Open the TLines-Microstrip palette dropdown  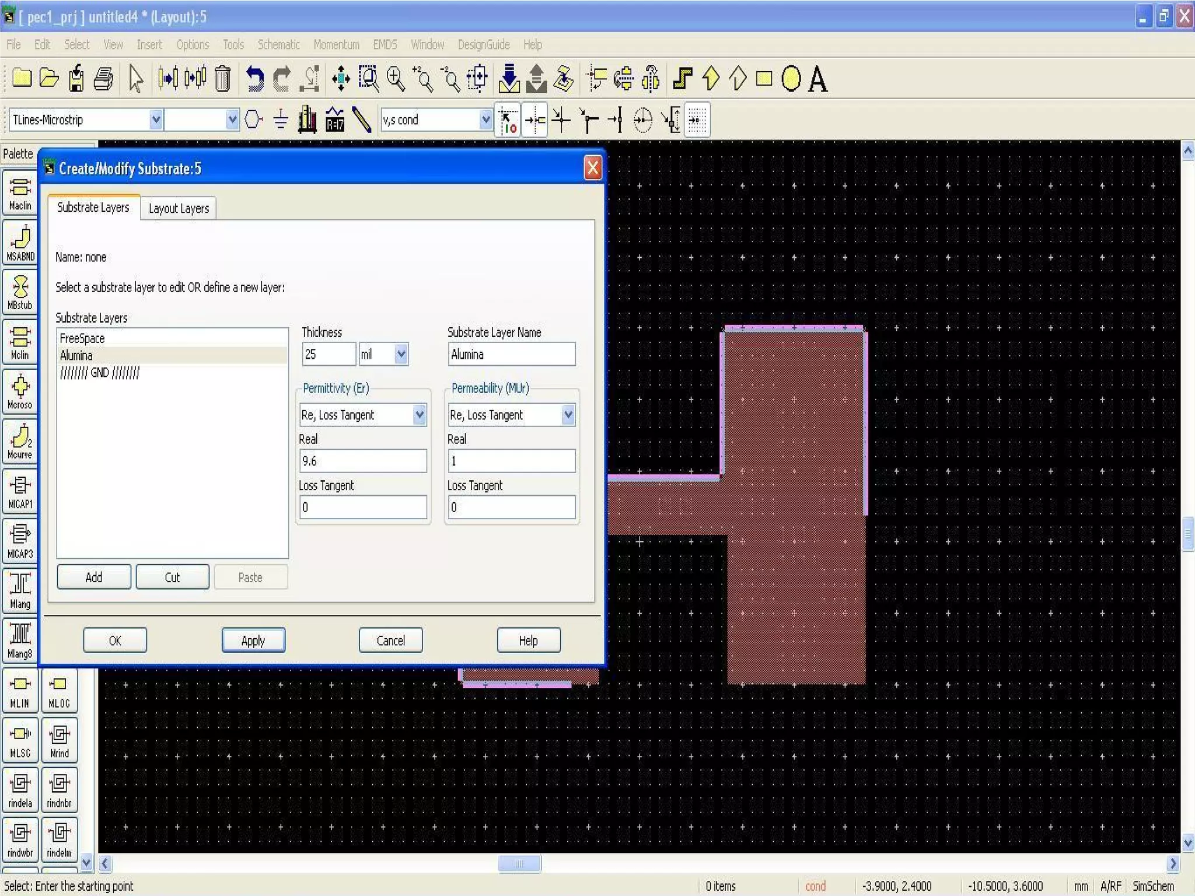point(156,120)
